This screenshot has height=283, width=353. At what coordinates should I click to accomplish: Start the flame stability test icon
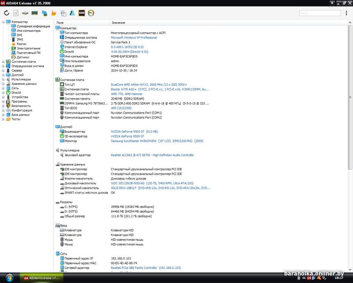[x=53, y=13]
